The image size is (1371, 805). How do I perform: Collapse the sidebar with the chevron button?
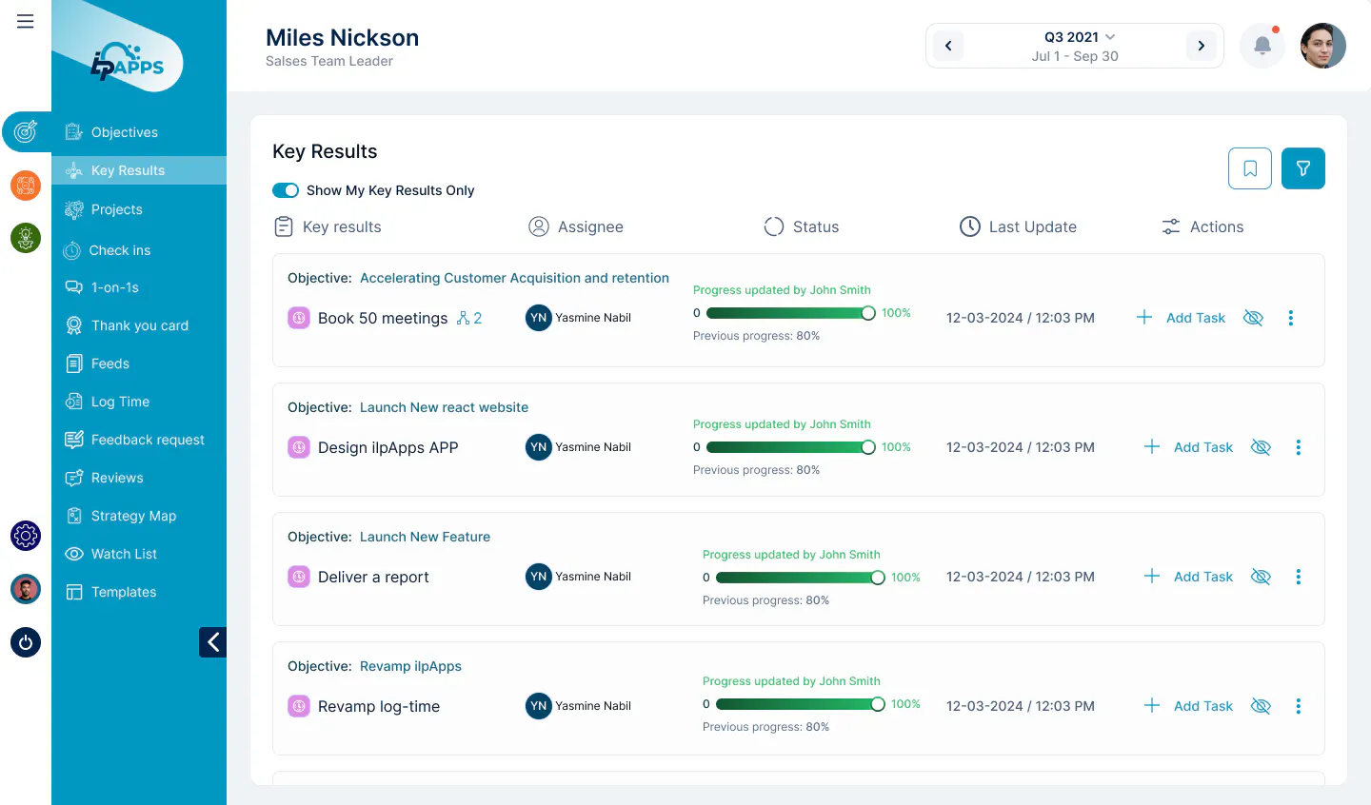pos(213,642)
